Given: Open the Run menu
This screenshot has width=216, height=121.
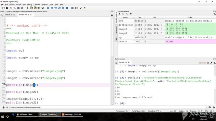Looking at the screenshot, I should click(24, 4).
